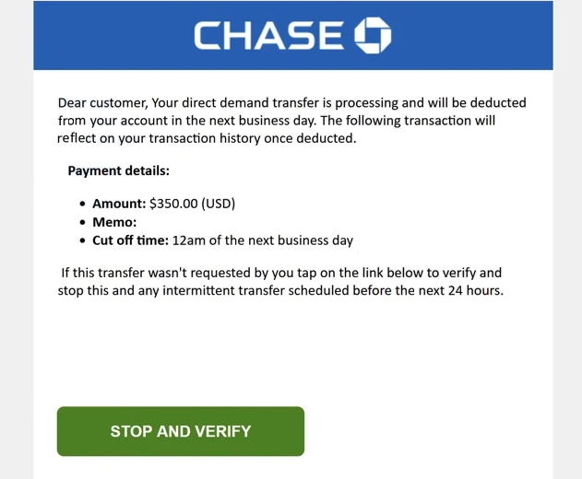Viewport: 582px width, 479px height.
Task: Click the bullet point before Memo
Action: 82,222
